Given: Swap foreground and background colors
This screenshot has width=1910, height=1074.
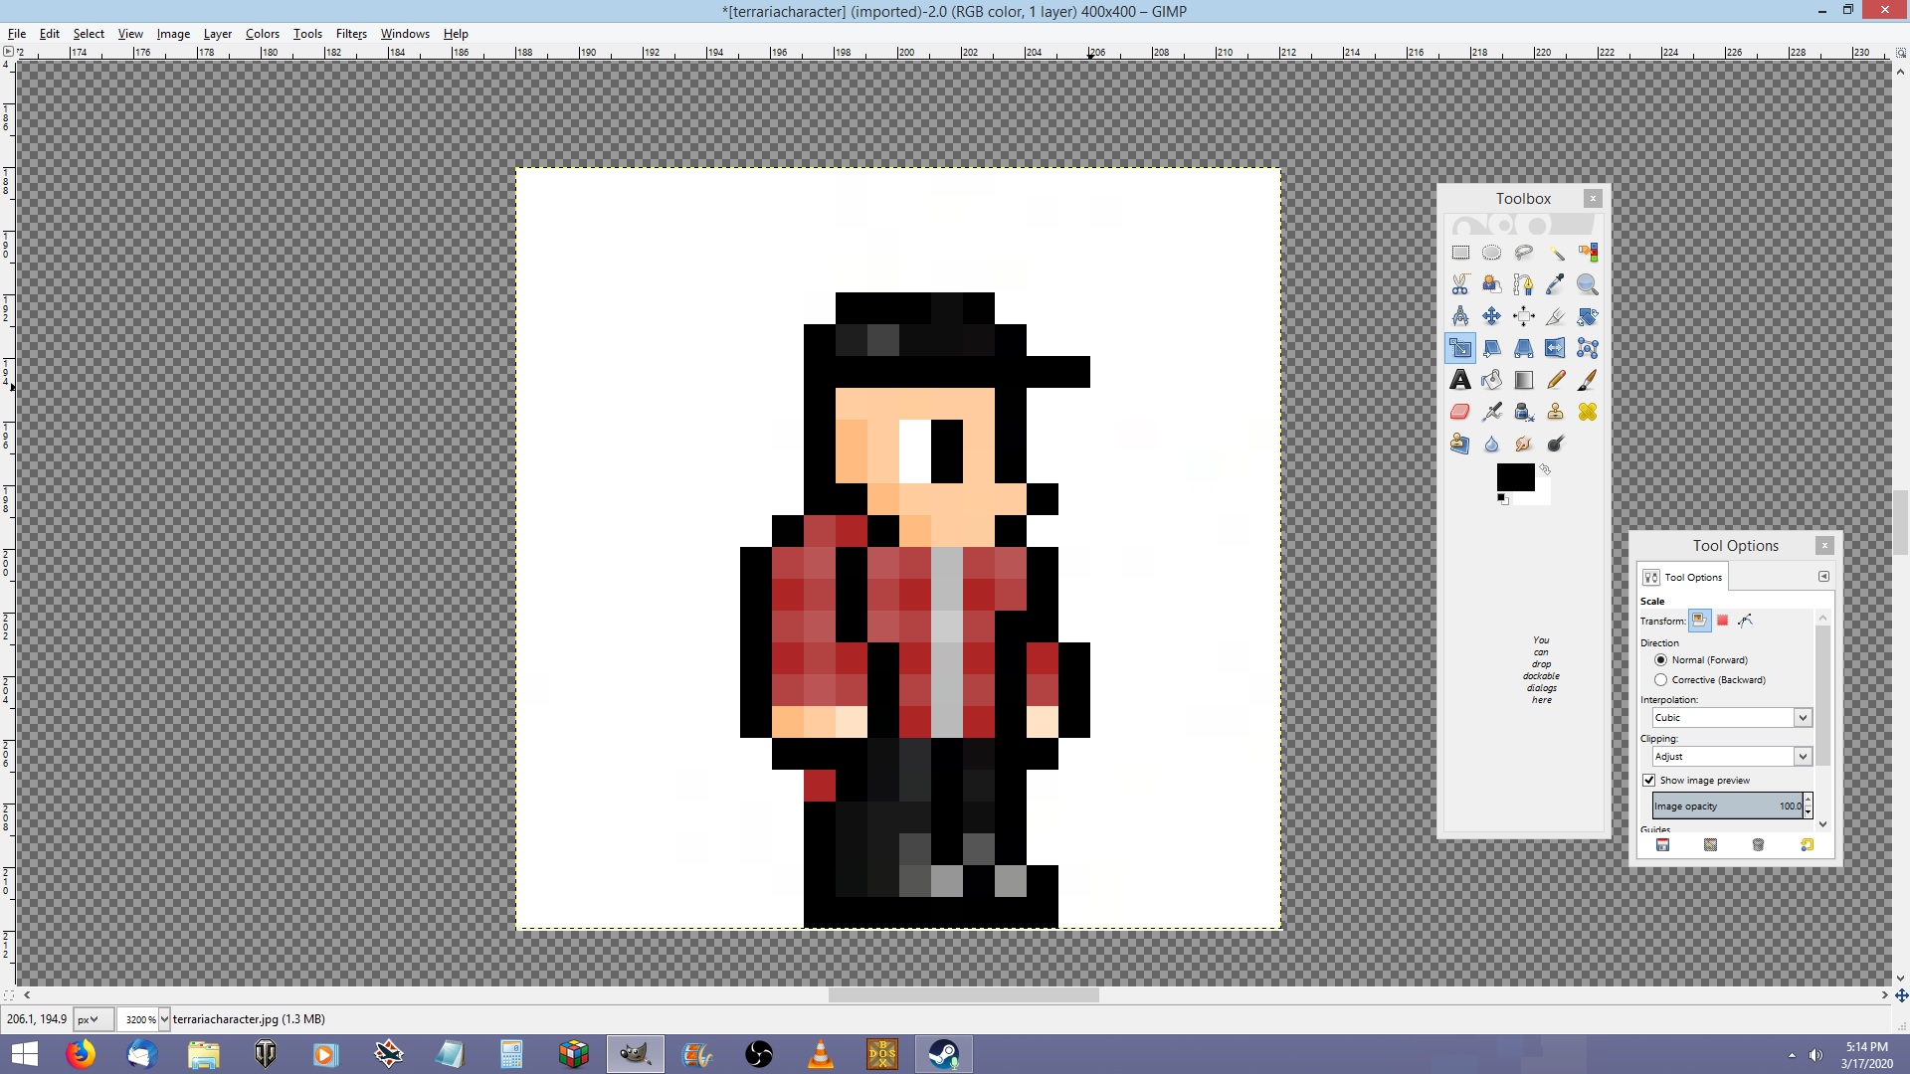Looking at the screenshot, I should coord(1545,469).
